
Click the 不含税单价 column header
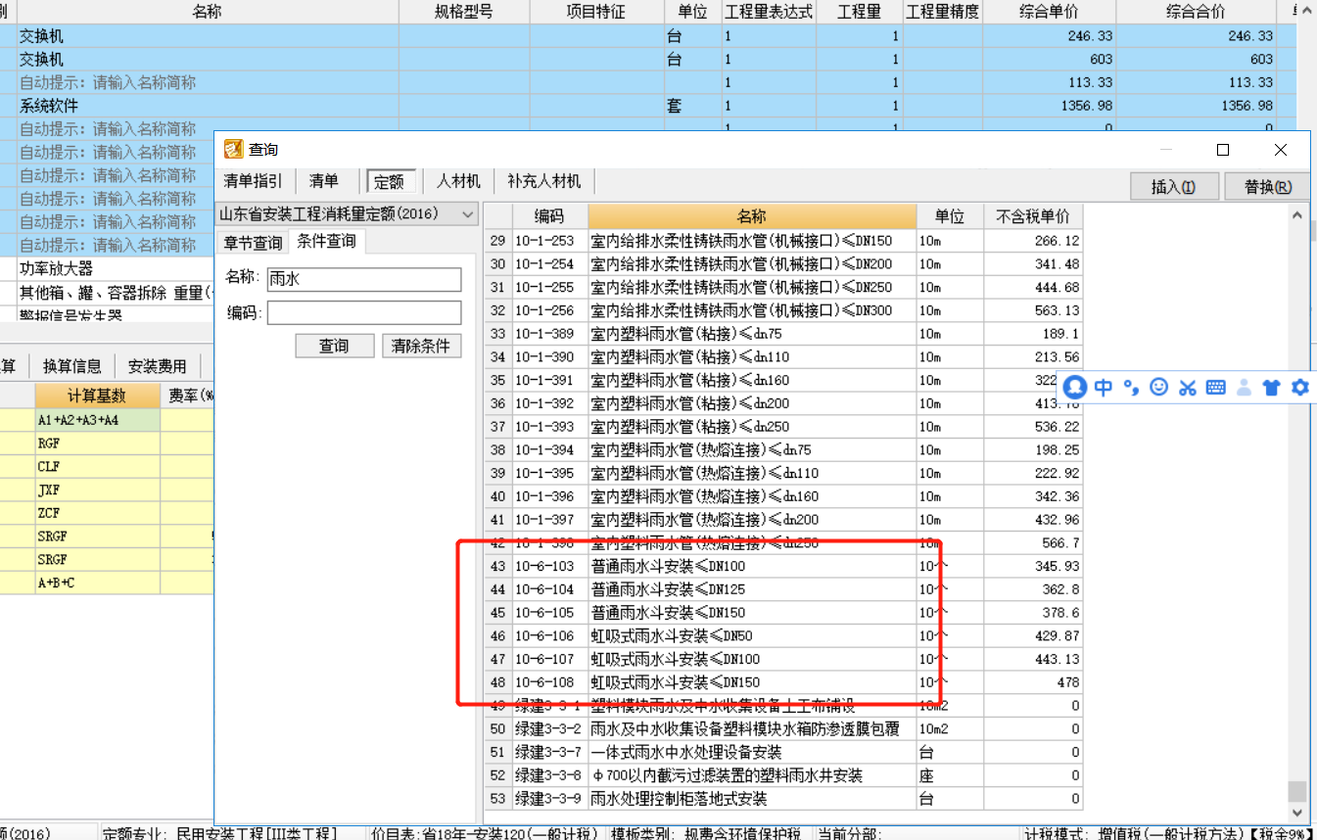pos(1033,216)
